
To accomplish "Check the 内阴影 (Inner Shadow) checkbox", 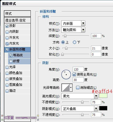I will pyautogui.click(x=7, y=32).
